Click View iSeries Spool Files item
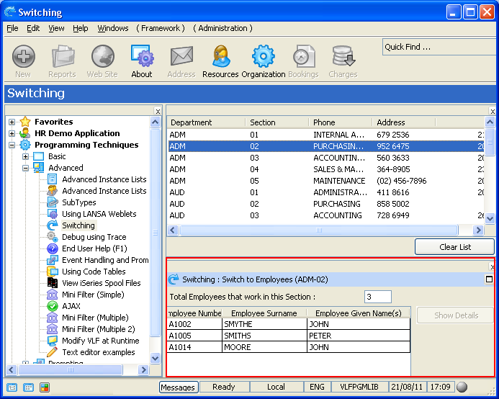Image resolution: width=499 pixels, height=399 pixels. pos(101,283)
